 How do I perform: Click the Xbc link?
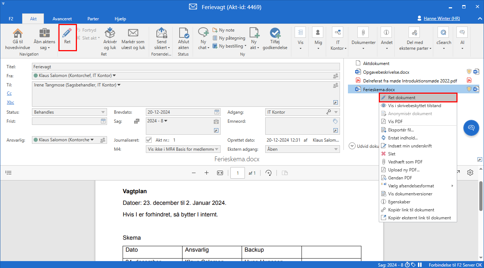(10, 102)
